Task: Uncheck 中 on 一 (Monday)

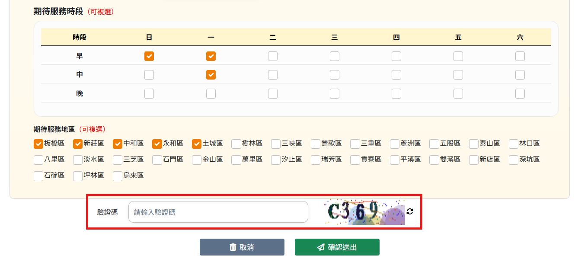Action: (211, 74)
